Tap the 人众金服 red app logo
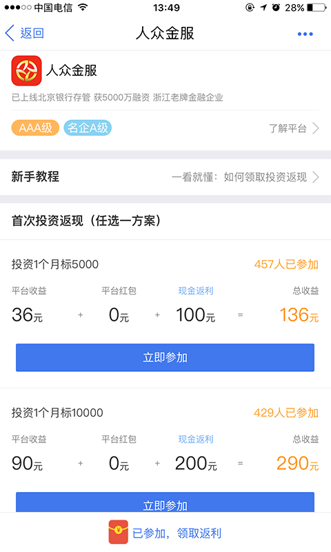 [x=26, y=70]
